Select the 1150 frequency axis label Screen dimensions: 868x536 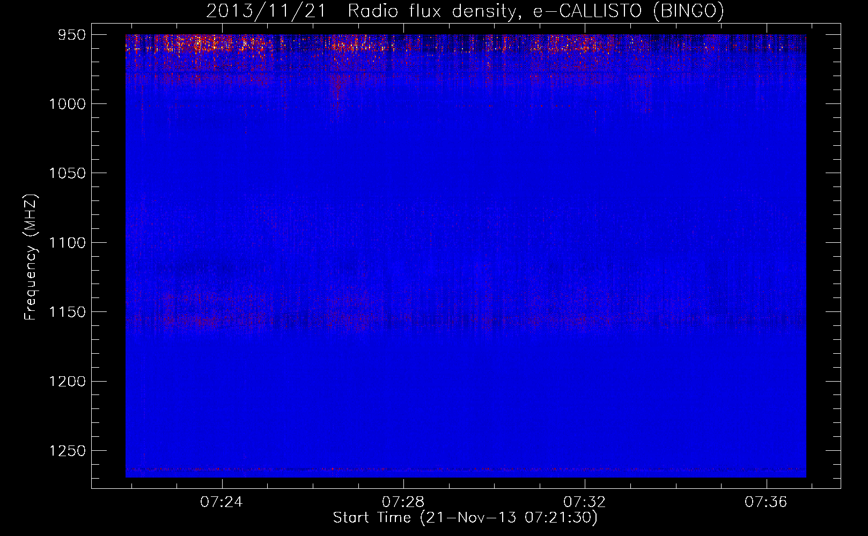coord(67,312)
